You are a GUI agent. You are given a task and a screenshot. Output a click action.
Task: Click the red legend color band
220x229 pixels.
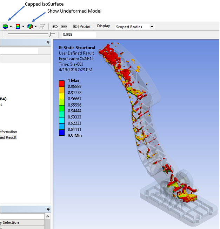[62, 84]
